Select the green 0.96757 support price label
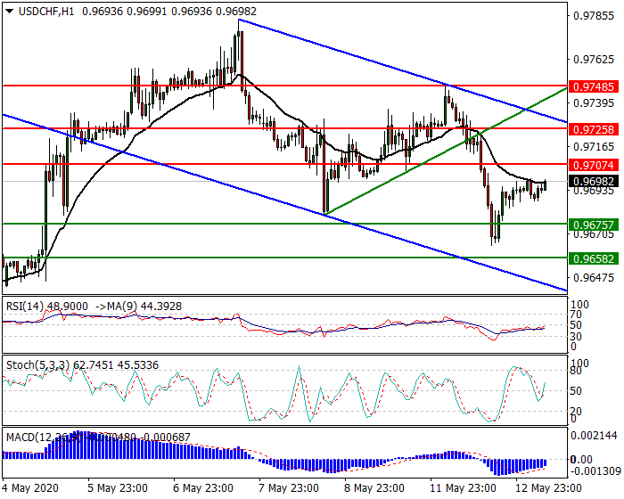The height and width of the screenshot is (499, 624). (594, 225)
